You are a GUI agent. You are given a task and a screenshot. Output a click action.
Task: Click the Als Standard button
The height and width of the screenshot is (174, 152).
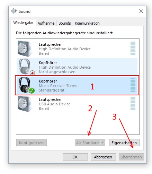[x=88, y=143]
